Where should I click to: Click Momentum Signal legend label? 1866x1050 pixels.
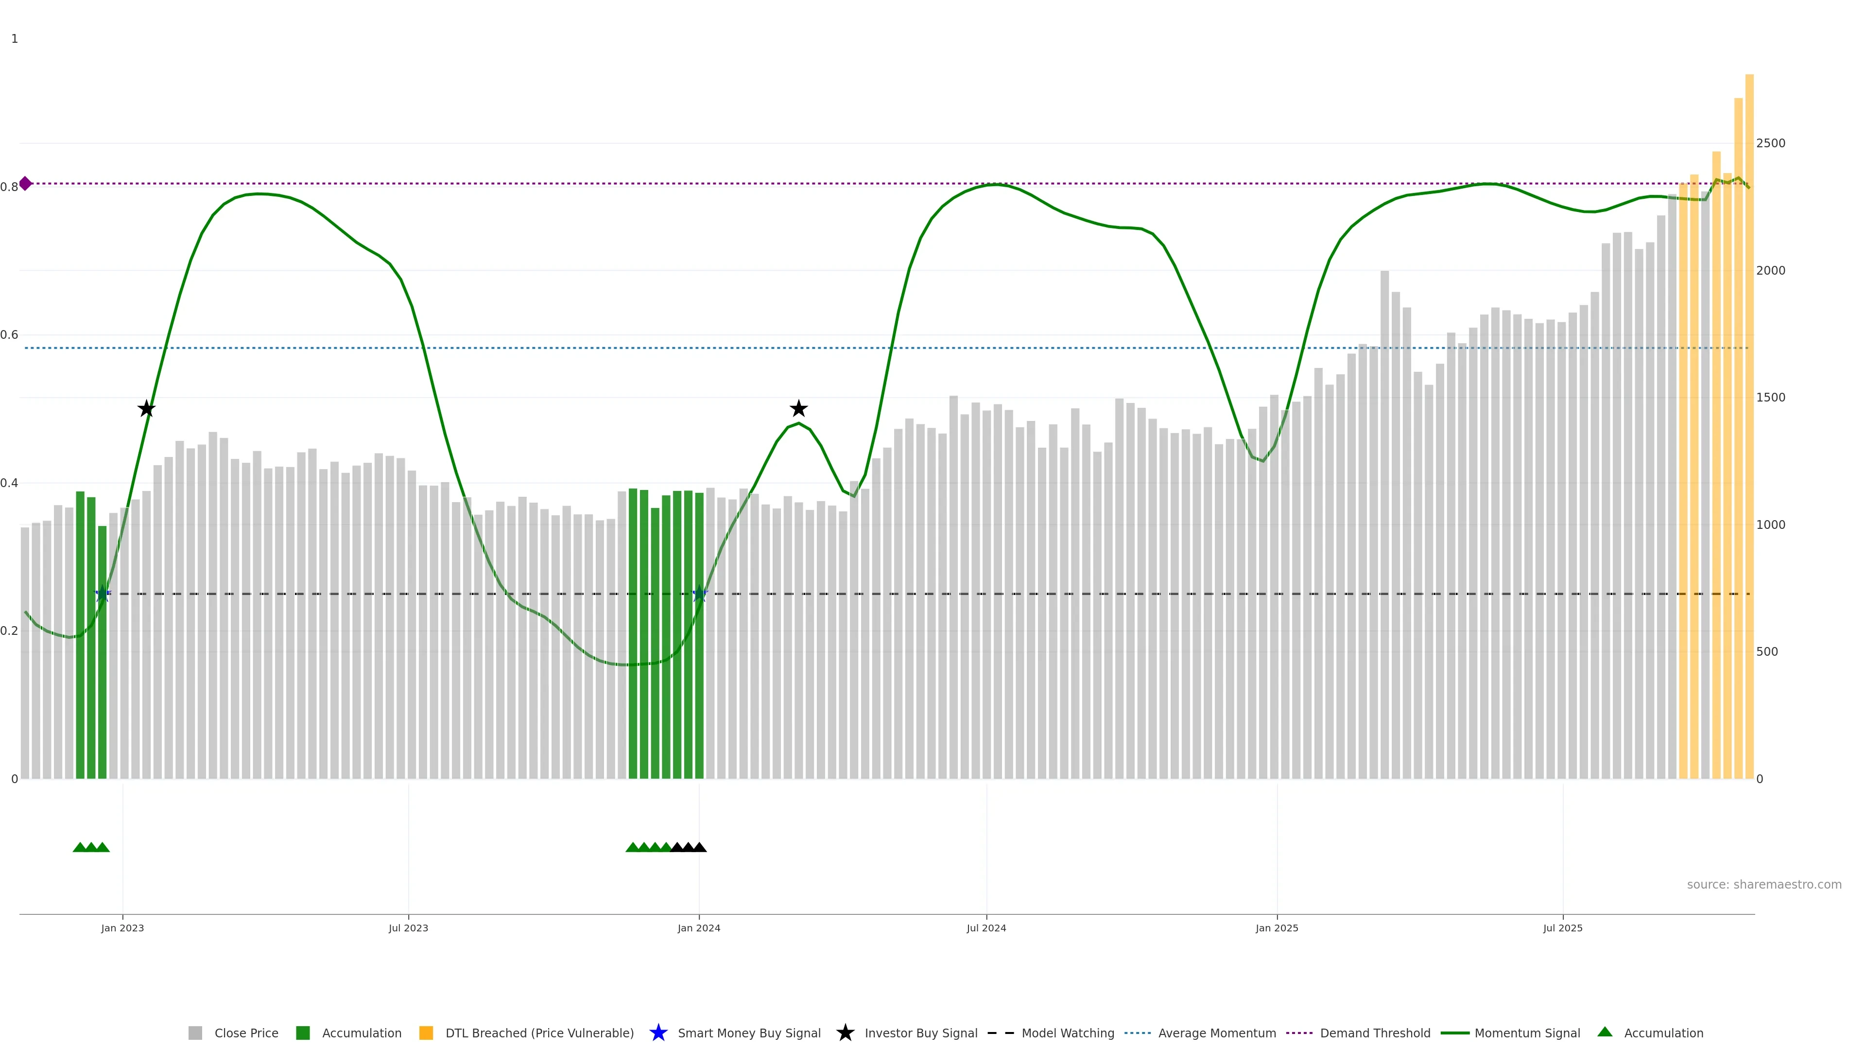point(1527,1033)
